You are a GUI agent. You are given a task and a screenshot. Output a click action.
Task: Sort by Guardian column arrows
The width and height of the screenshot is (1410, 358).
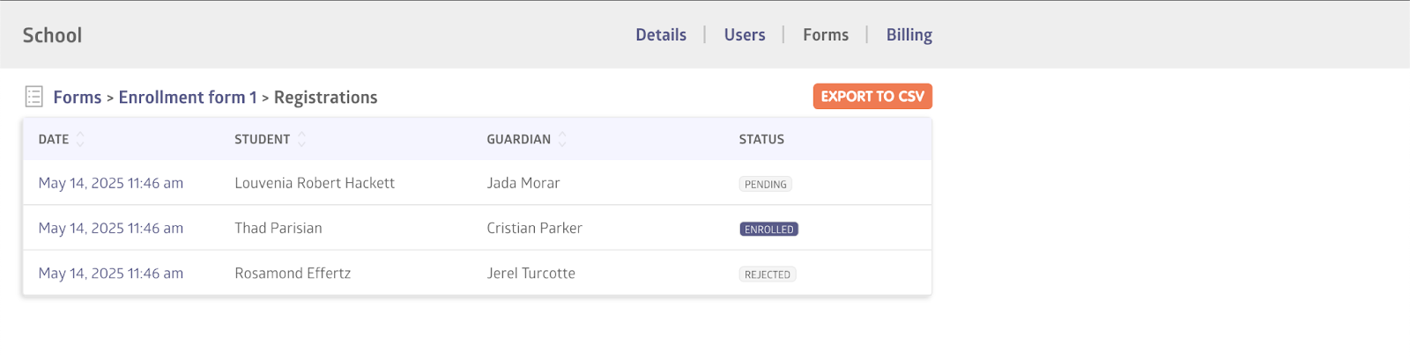click(x=562, y=139)
